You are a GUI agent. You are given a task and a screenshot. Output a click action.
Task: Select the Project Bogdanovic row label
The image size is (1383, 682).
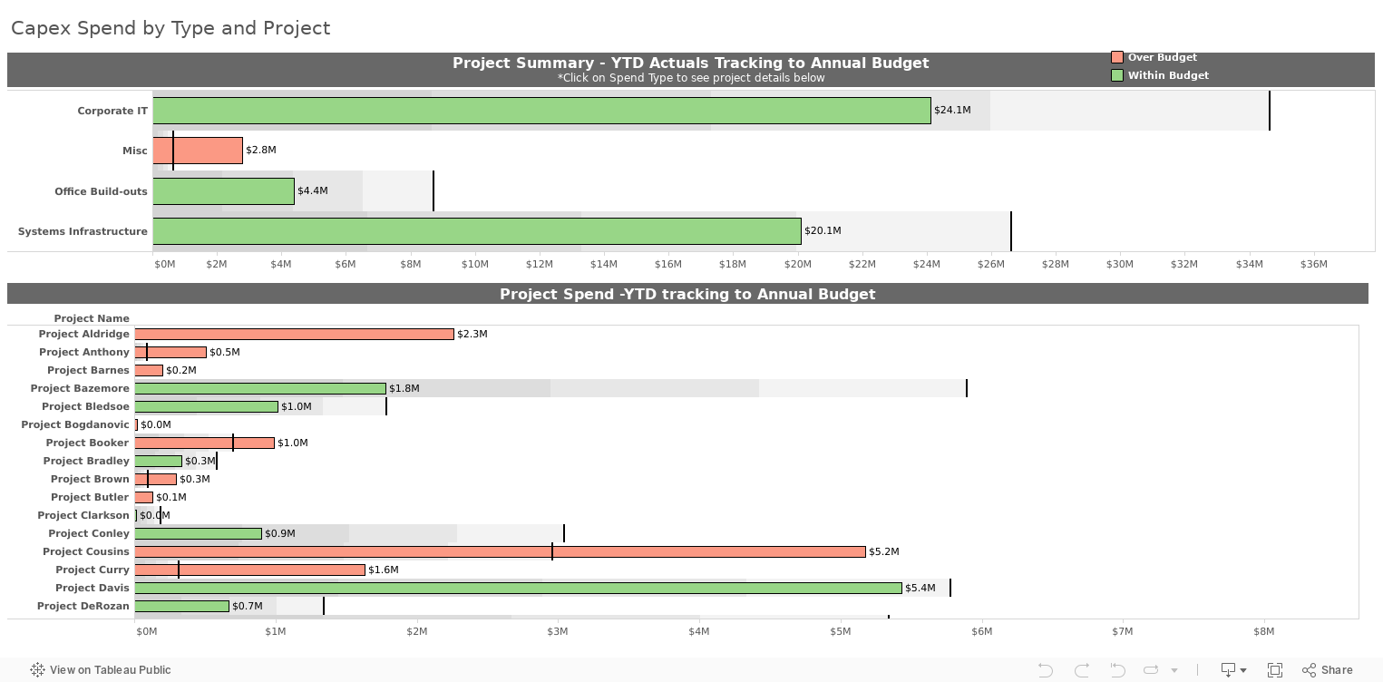click(75, 424)
